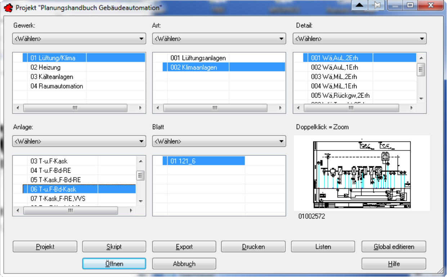
Task: Click the Skript button
Action: [114, 247]
